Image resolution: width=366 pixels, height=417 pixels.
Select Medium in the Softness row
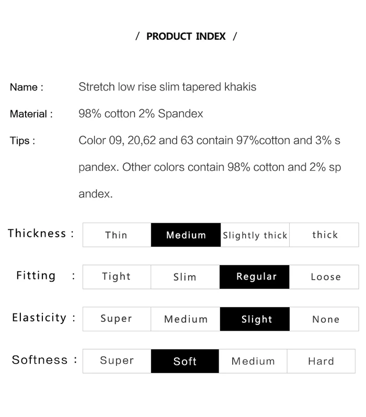tap(253, 361)
